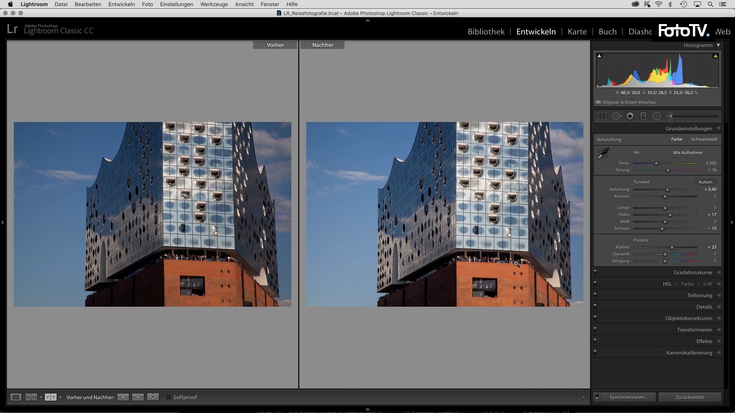The image size is (735, 413).
Task: Enable the Softproof checkbox
Action: pyautogui.click(x=168, y=397)
